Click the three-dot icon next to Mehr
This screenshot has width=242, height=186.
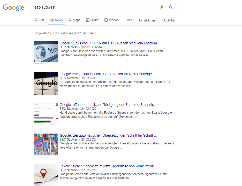coord(125,20)
